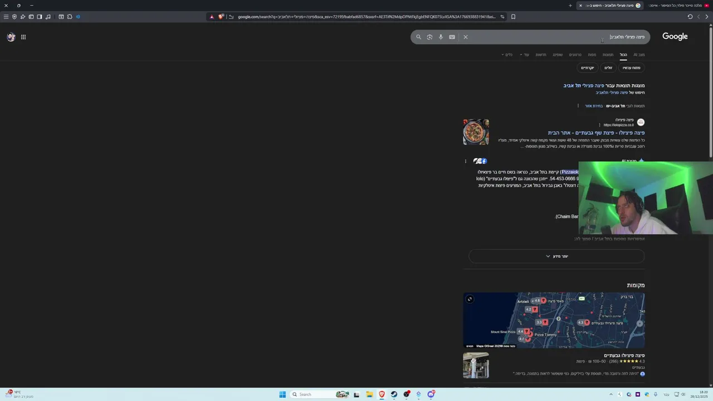This screenshot has width=713, height=401.
Task: Go to Google home via the Google logo
Action: click(x=675, y=37)
